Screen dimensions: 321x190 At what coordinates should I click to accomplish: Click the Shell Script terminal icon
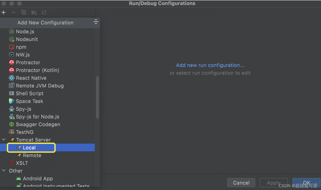(12, 93)
